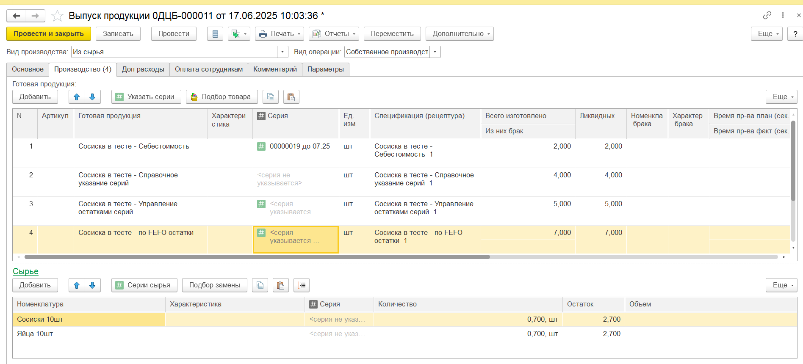Open the document movements report icon

pos(215,34)
